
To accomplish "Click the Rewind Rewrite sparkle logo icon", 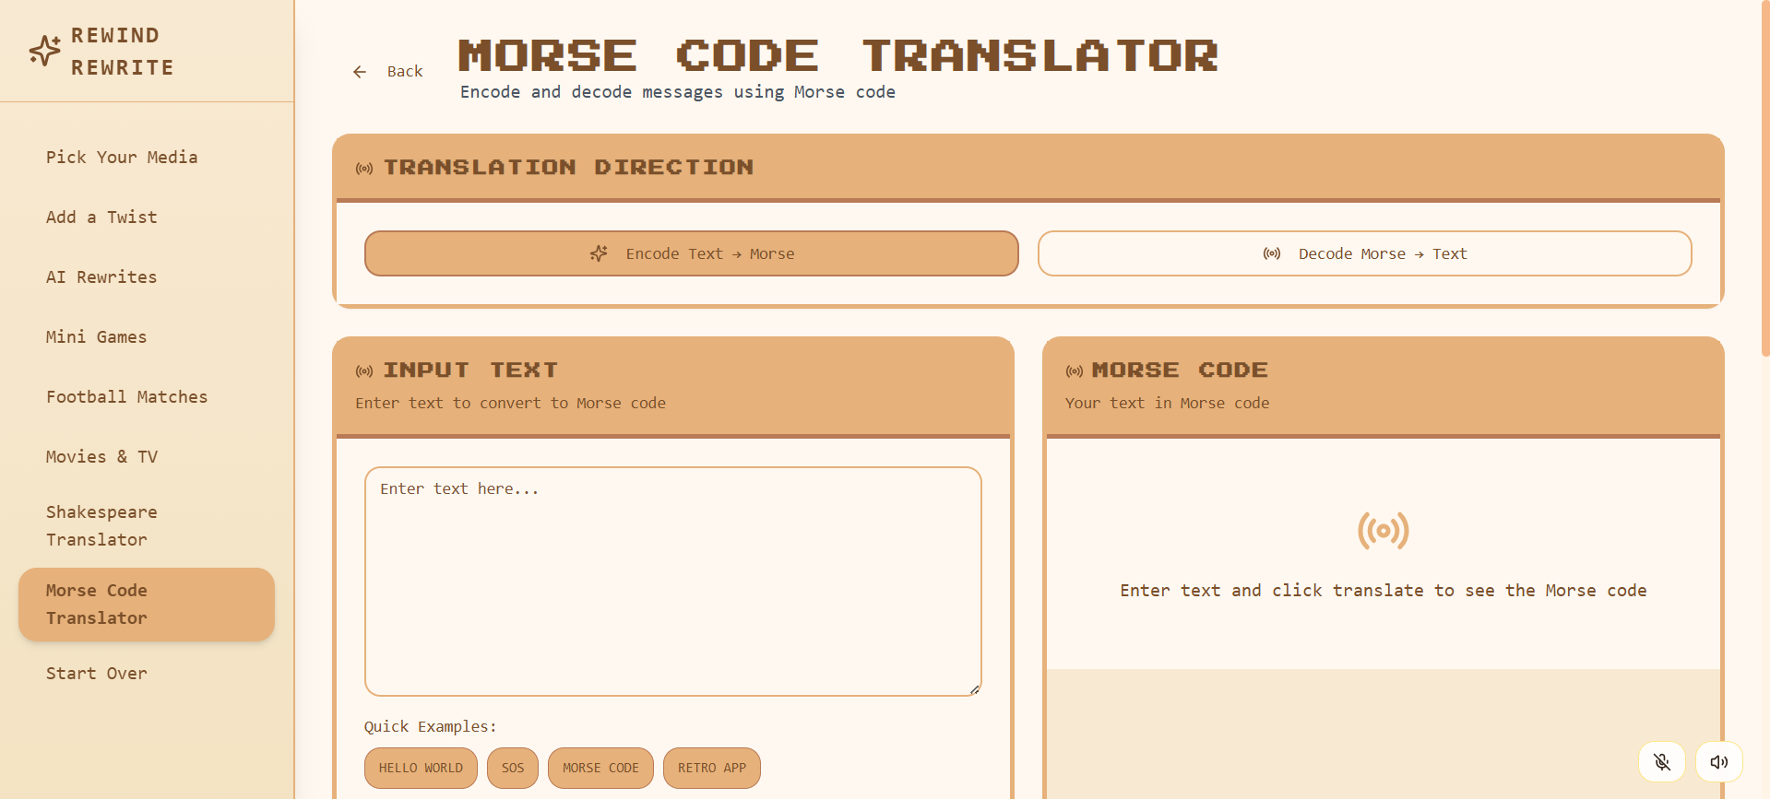I will tap(44, 51).
